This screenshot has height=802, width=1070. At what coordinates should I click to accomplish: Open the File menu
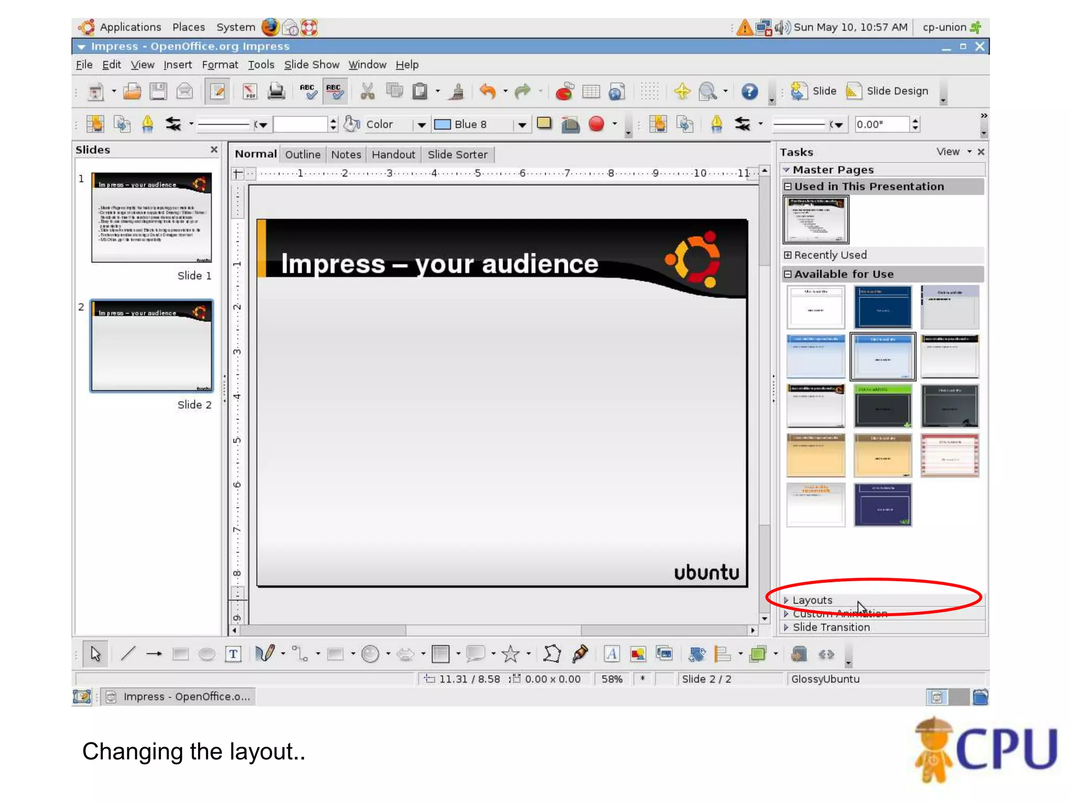pyautogui.click(x=84, y=65)
